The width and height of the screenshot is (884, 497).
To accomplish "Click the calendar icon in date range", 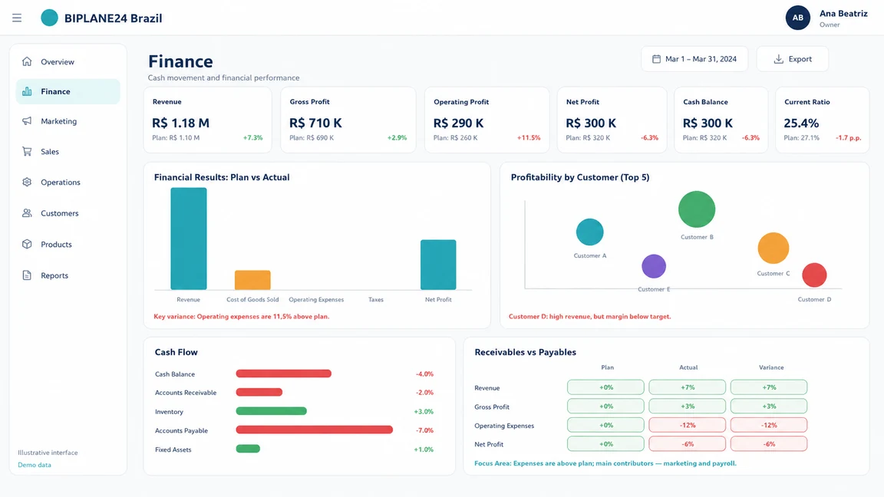I will (x=656, y=58).
